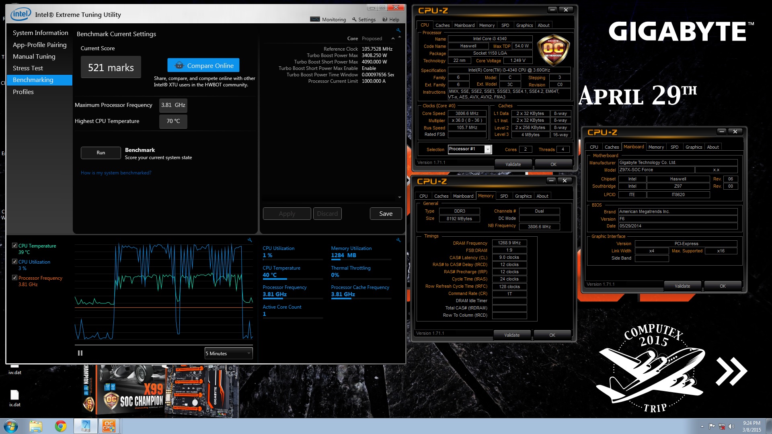Open the volume speaker tray icon
The height and width of the screenshot is (434, 772).
(x=731, y=426)
